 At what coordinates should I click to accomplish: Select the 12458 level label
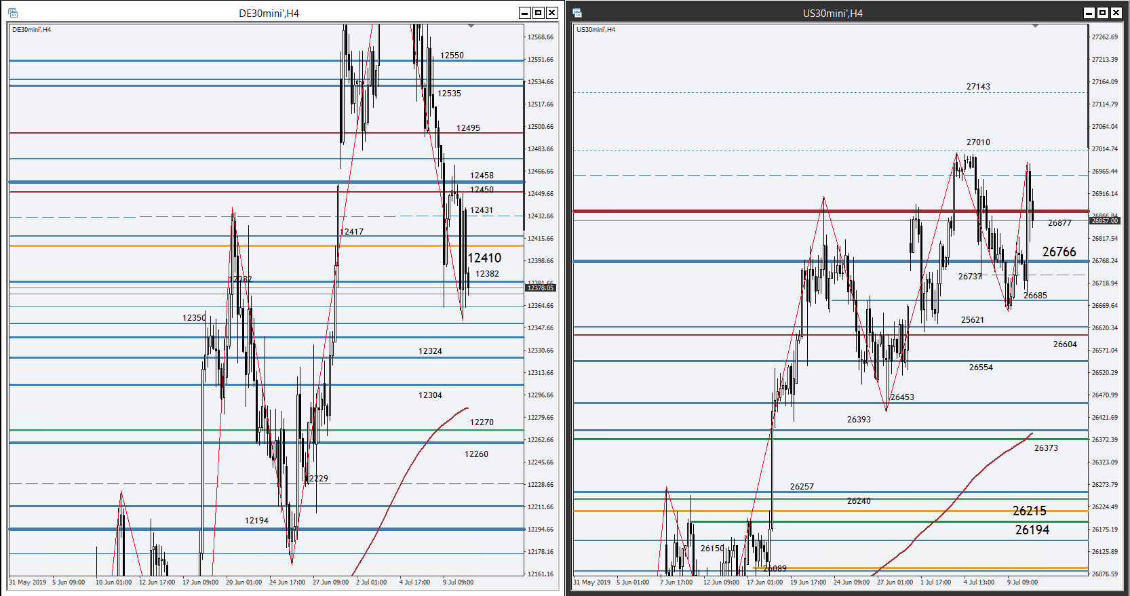(482, 176)
